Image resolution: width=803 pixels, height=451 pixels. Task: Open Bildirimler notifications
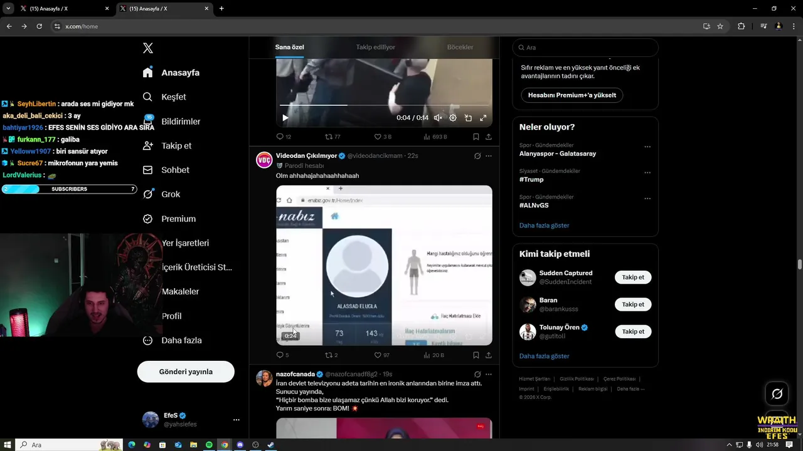tap(171, 122)
